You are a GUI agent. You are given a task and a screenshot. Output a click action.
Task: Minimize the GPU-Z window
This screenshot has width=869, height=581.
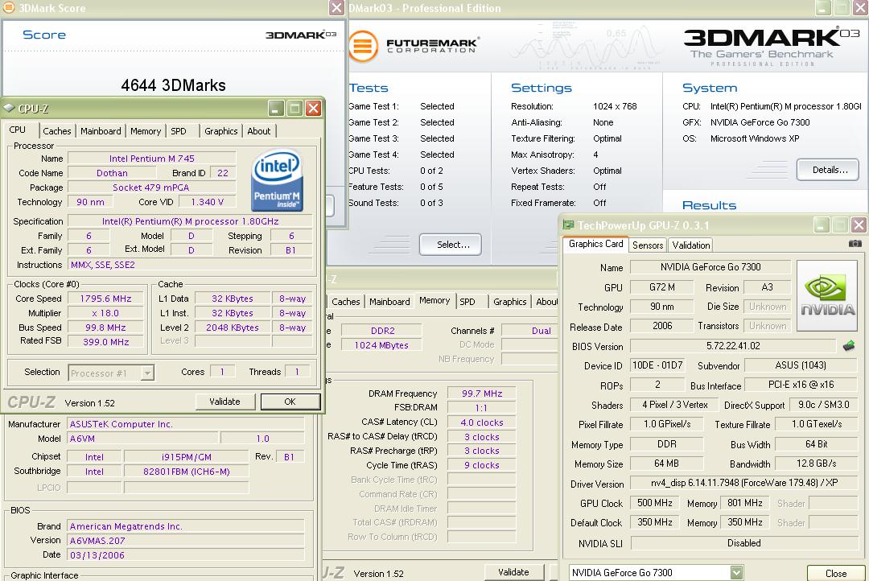pyautogui.click(x=822, y=225)
